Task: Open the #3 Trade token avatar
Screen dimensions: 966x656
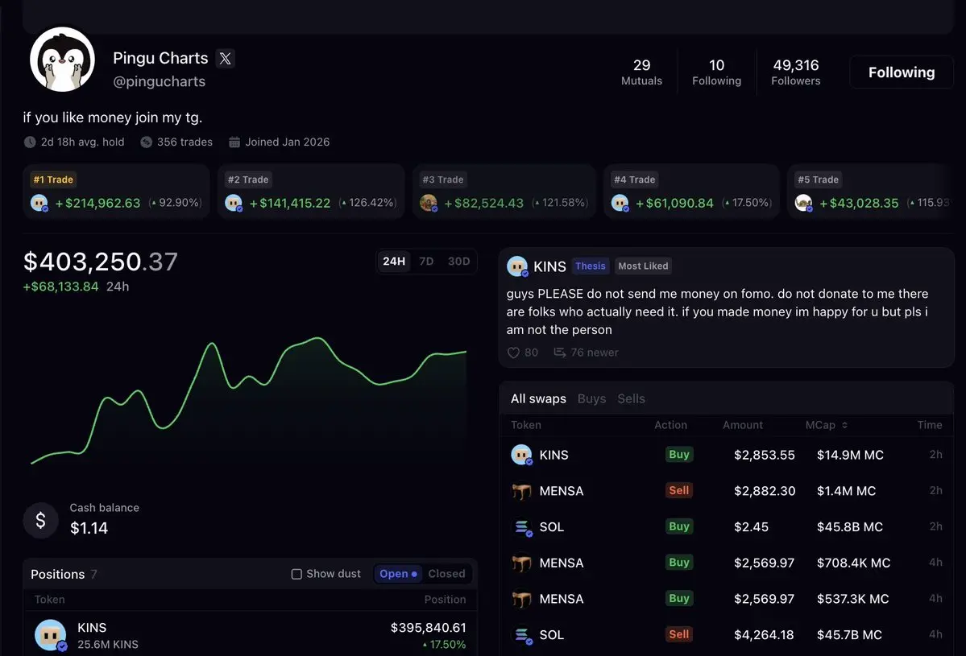Action: [x=428, y=203]
